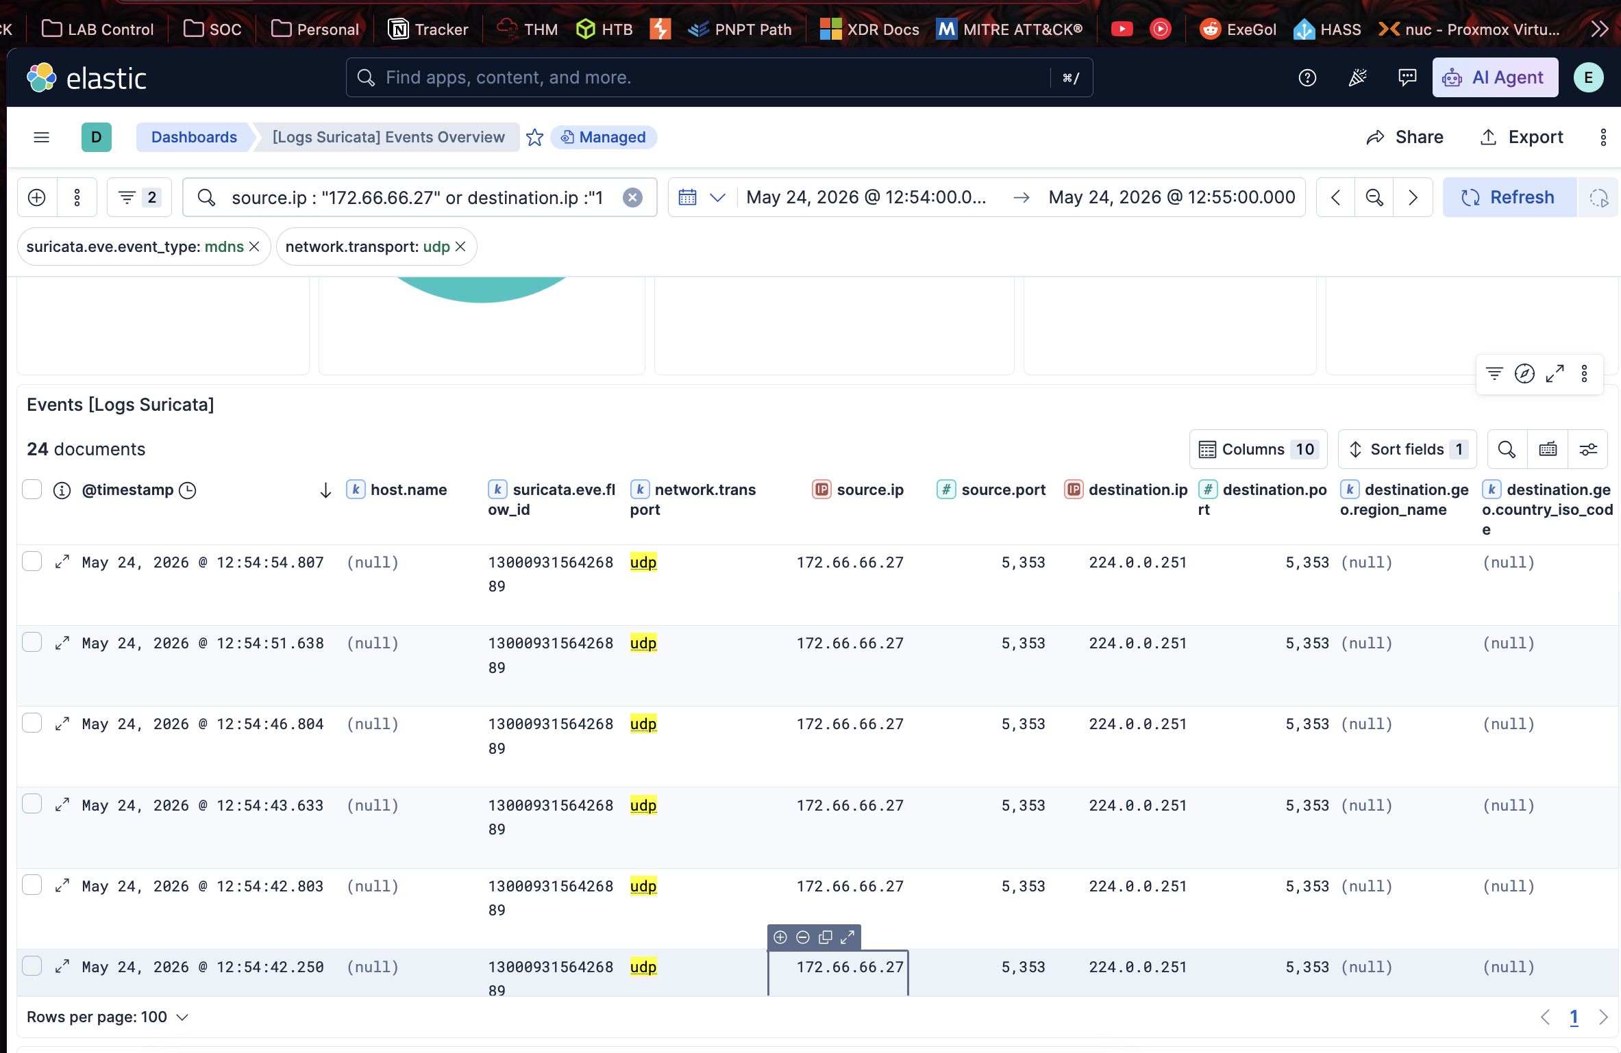Go to page 1 of results

point(1574,1017)
